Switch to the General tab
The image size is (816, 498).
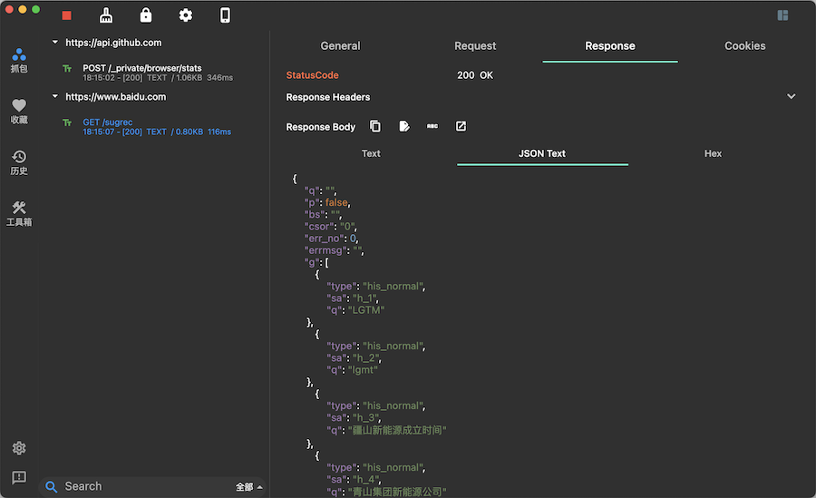click(x=340, y=46)
